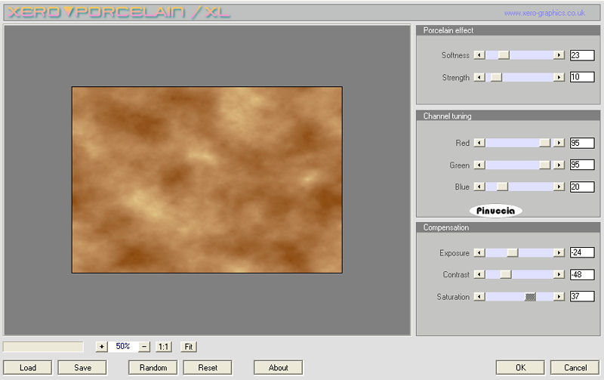Click the Strength value field showing 10
This screenshot has height=380, width=604.
pos(582,77)
